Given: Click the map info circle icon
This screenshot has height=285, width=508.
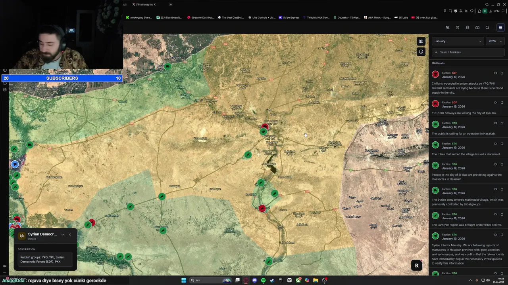Looking at the screenshot, I should (421, 52).
